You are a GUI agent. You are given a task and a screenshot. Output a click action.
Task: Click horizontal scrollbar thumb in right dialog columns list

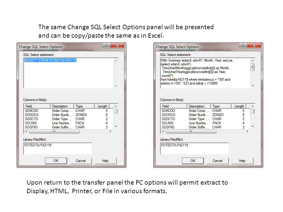click(x=191, y=131)
